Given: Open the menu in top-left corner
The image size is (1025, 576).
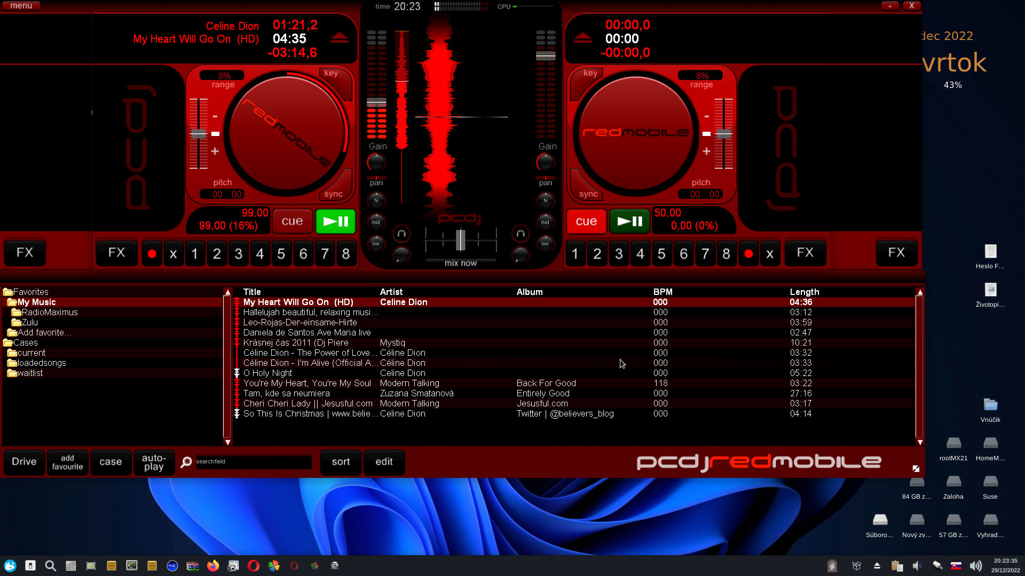Looking at the screenshot, I should [x=21, y=6].
